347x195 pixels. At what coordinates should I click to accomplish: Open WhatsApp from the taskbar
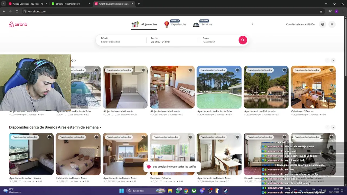point(178,191)
